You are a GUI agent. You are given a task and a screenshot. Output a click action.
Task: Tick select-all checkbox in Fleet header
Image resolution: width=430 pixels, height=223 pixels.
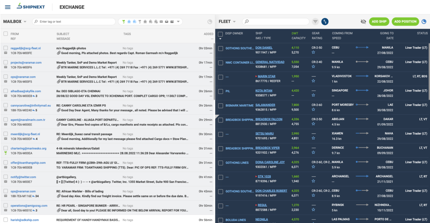(x=220, y=34)
